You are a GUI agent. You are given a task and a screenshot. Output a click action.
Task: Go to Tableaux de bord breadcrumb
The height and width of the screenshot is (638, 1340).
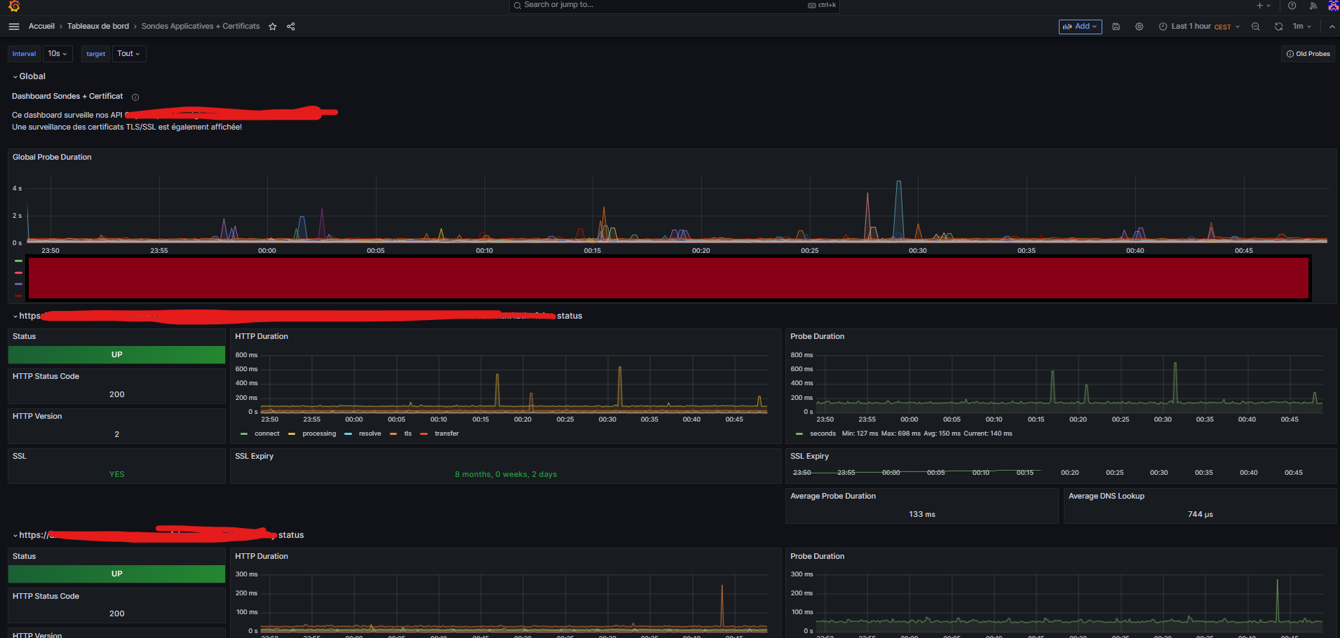coord(98,27)
